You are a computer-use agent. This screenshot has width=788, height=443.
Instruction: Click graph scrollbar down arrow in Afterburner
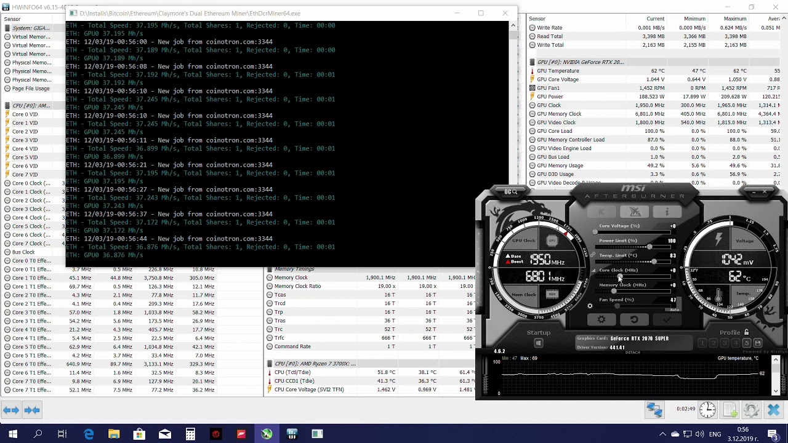[776, 391]
